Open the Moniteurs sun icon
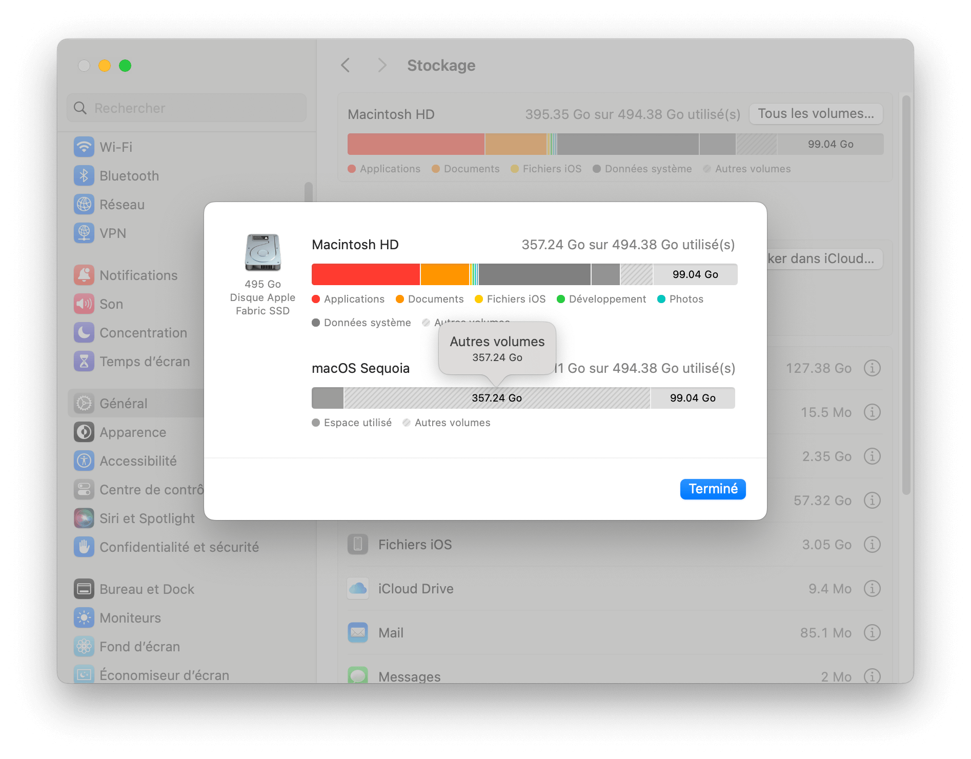This screenshot has height=759, width=971. tap(84, 618)
